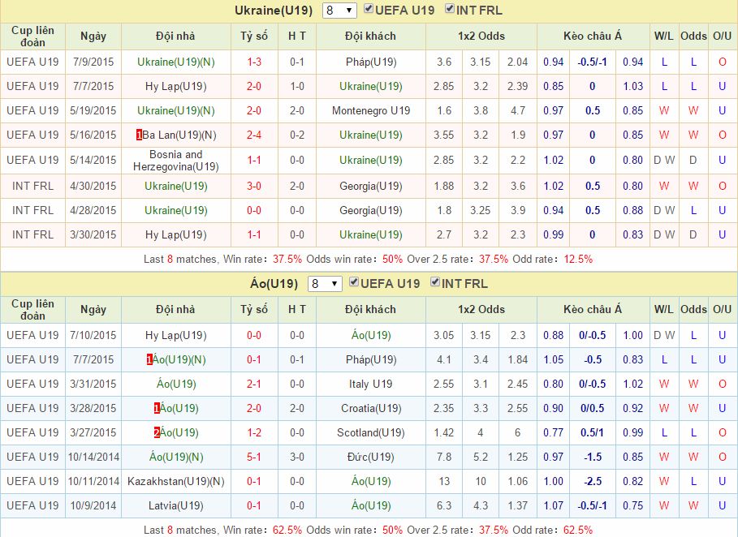Image resolution: width=738 pixels, height=537 pixels.
Task: Open the Bosnia and Herzegovina(U19) team link
Action: tap(176, 161)
